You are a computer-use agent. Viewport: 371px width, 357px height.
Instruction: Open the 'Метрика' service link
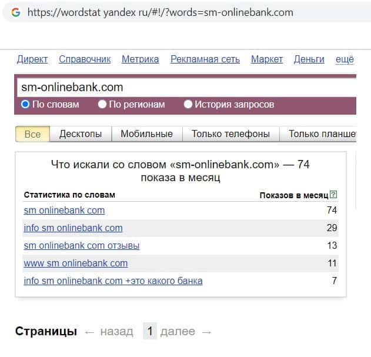140,59
